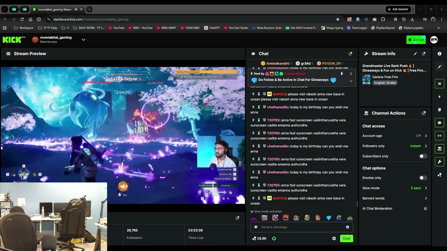Viewport: 447px width, 251px height.
Task: Open the Workspace bookmarks folder
Action: pyautogui.click(x=24, y=28)
